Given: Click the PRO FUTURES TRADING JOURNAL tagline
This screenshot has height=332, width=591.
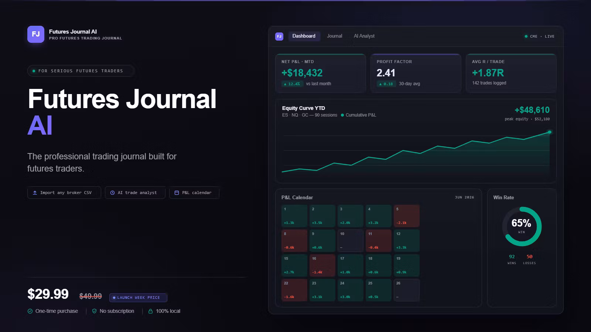Looking at the screenshot, I should pos(85,38).
